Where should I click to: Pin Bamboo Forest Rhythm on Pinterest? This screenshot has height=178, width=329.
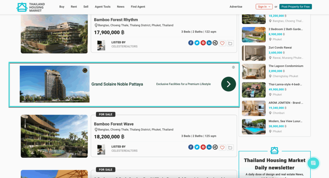[203, 43]
